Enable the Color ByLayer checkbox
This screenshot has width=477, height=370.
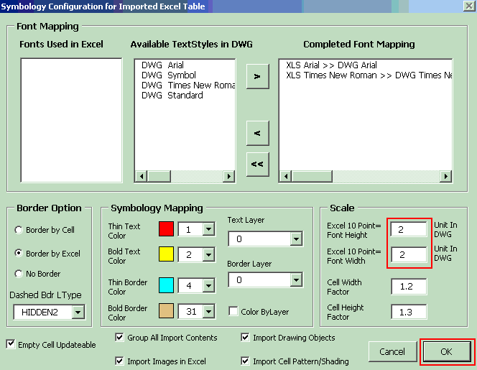pyautogui.click(x=233, y=311)
